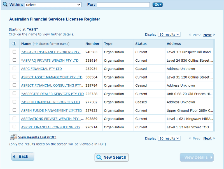Go to Next page using bottom link

[x=207, y=138]
